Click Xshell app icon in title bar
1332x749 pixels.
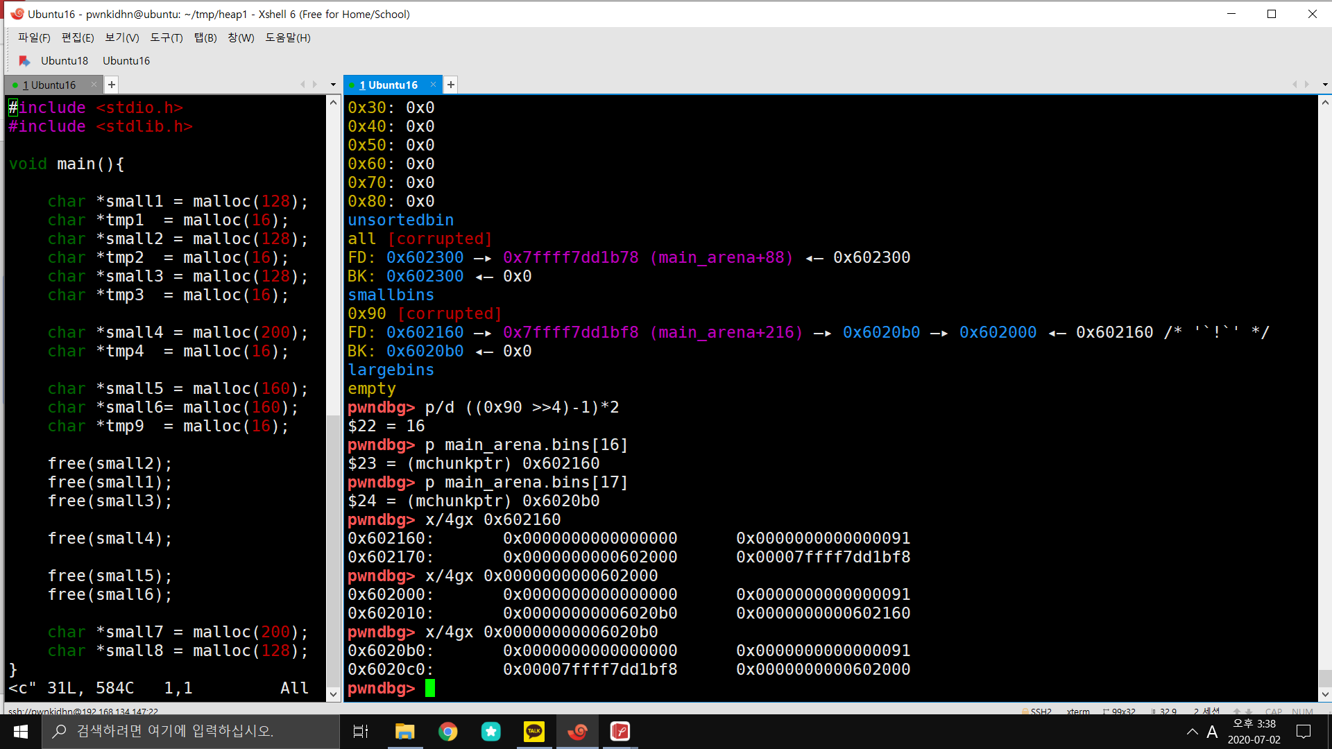tap(17, 14)
